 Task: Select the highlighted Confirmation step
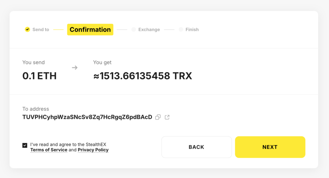[x=90, y=30]
